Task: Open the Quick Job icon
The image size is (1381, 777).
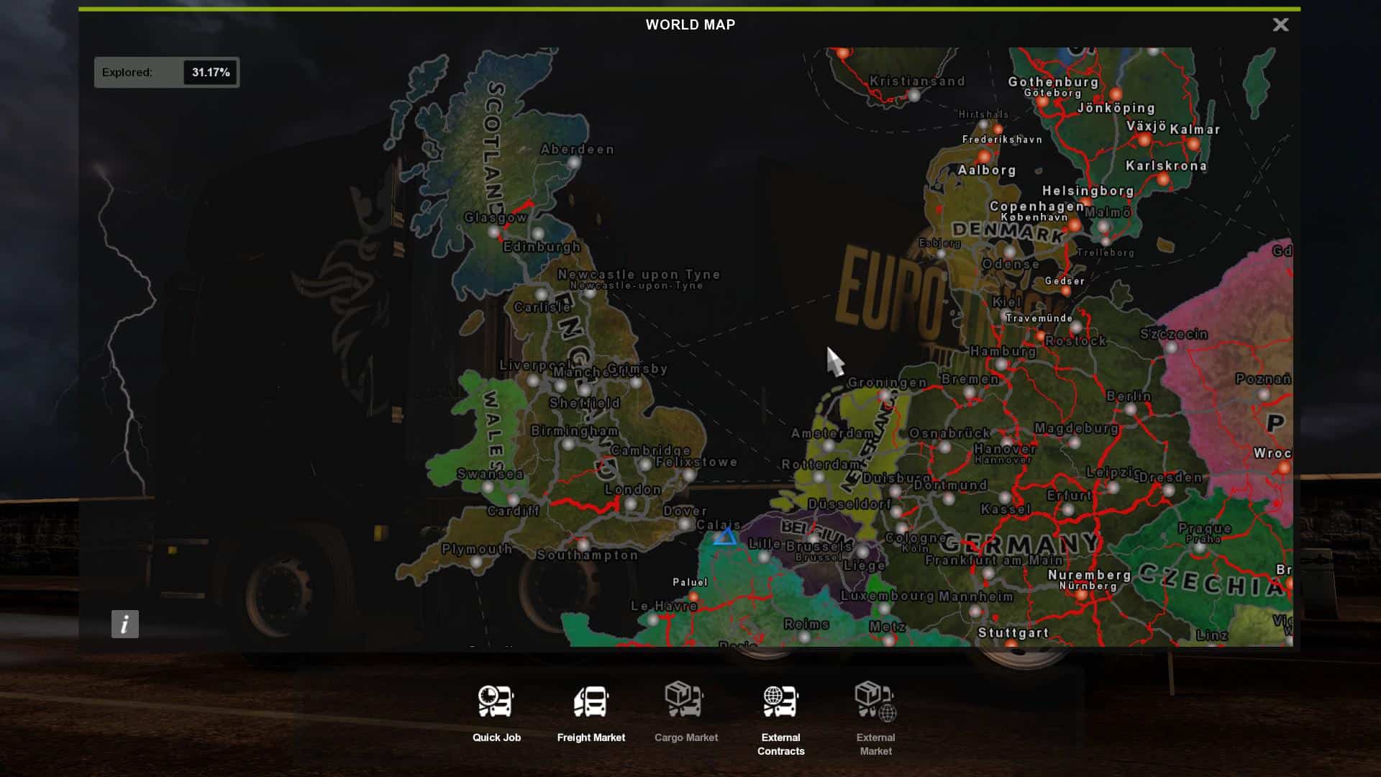Action: [496, 701]
